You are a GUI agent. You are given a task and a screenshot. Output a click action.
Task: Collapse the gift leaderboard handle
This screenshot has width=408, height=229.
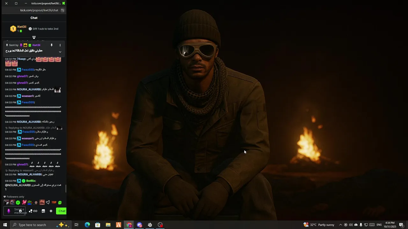(x=34, y=38)
